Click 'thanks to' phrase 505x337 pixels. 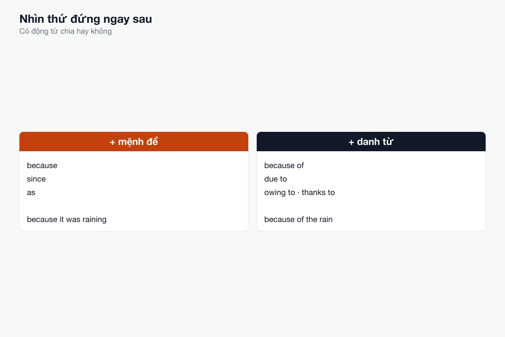(318, 193)
